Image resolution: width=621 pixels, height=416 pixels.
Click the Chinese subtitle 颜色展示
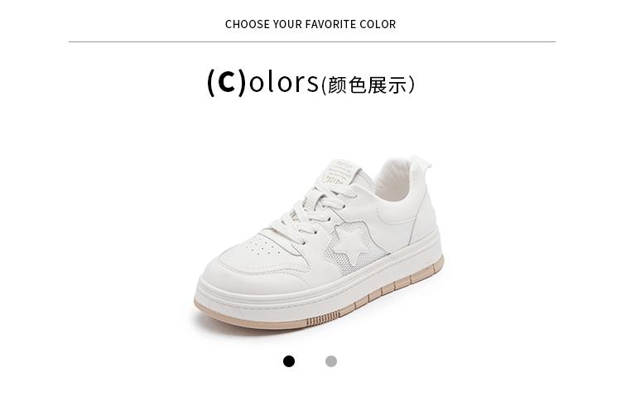[367, 85]
